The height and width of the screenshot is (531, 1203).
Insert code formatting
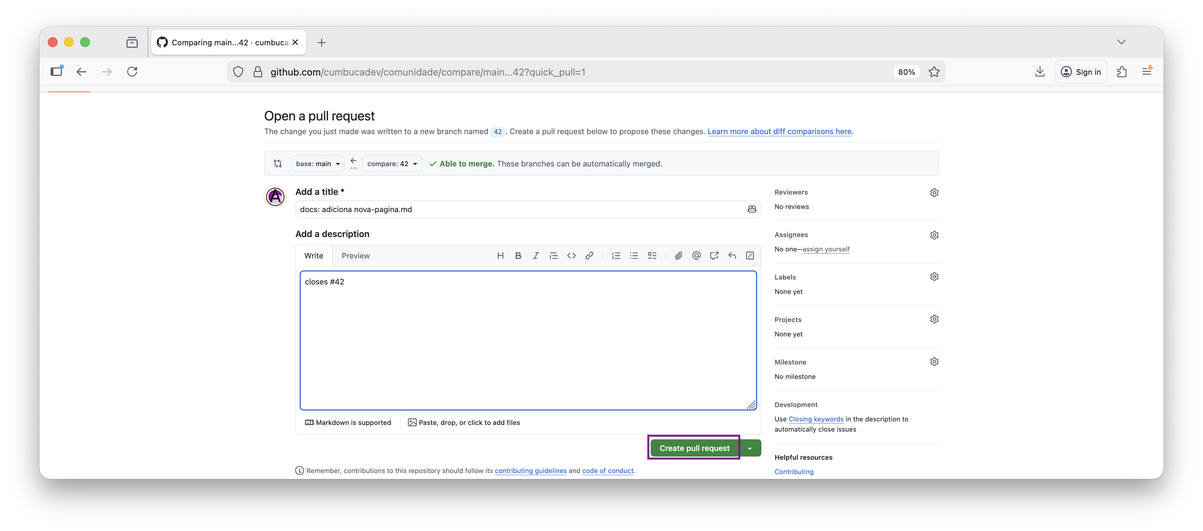pos(571,255)
